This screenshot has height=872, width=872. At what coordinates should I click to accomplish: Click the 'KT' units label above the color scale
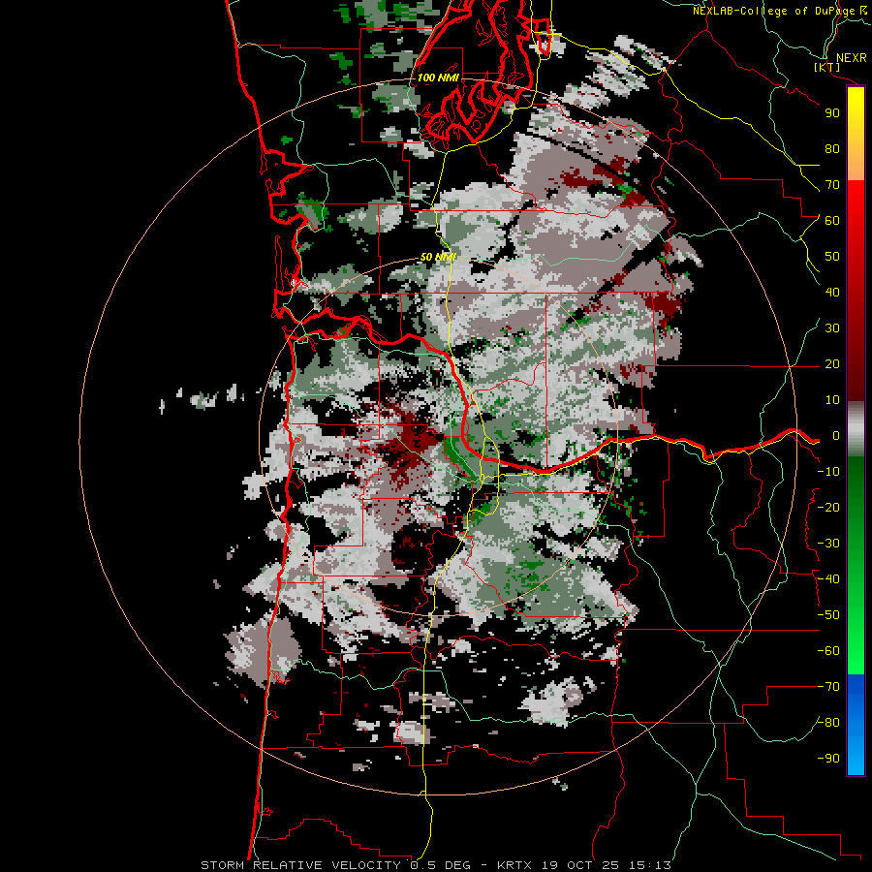pyautogui.click(x=827, y=67)
